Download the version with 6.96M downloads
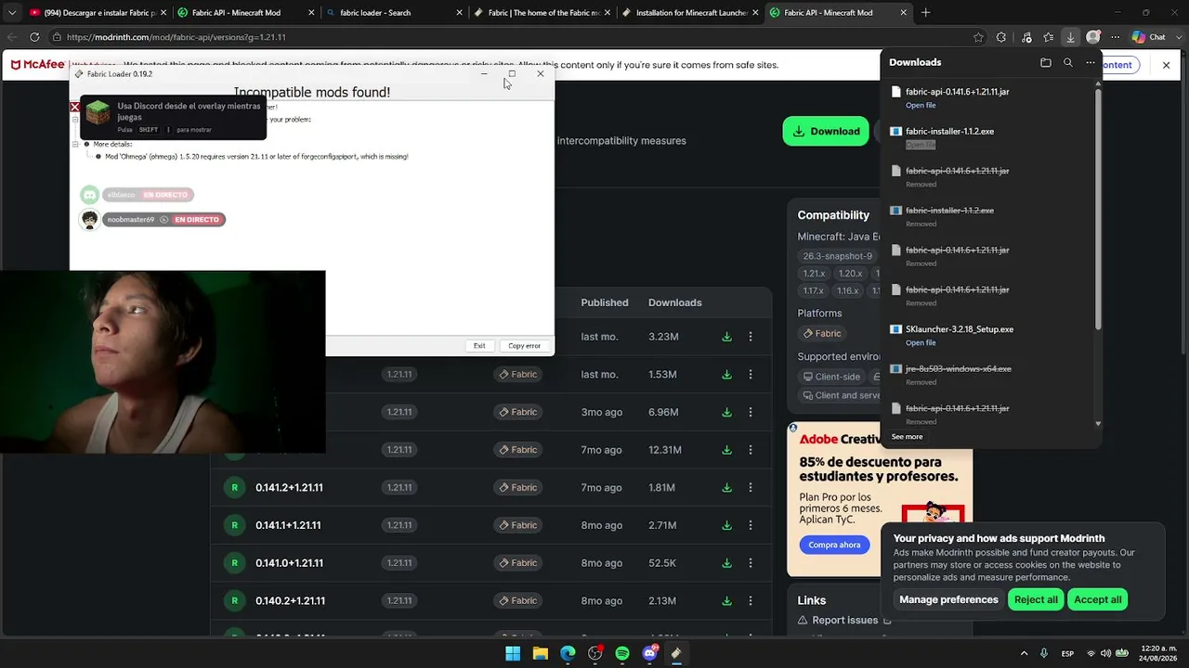This screenshot has height=668, width=1189. point(726,412)
